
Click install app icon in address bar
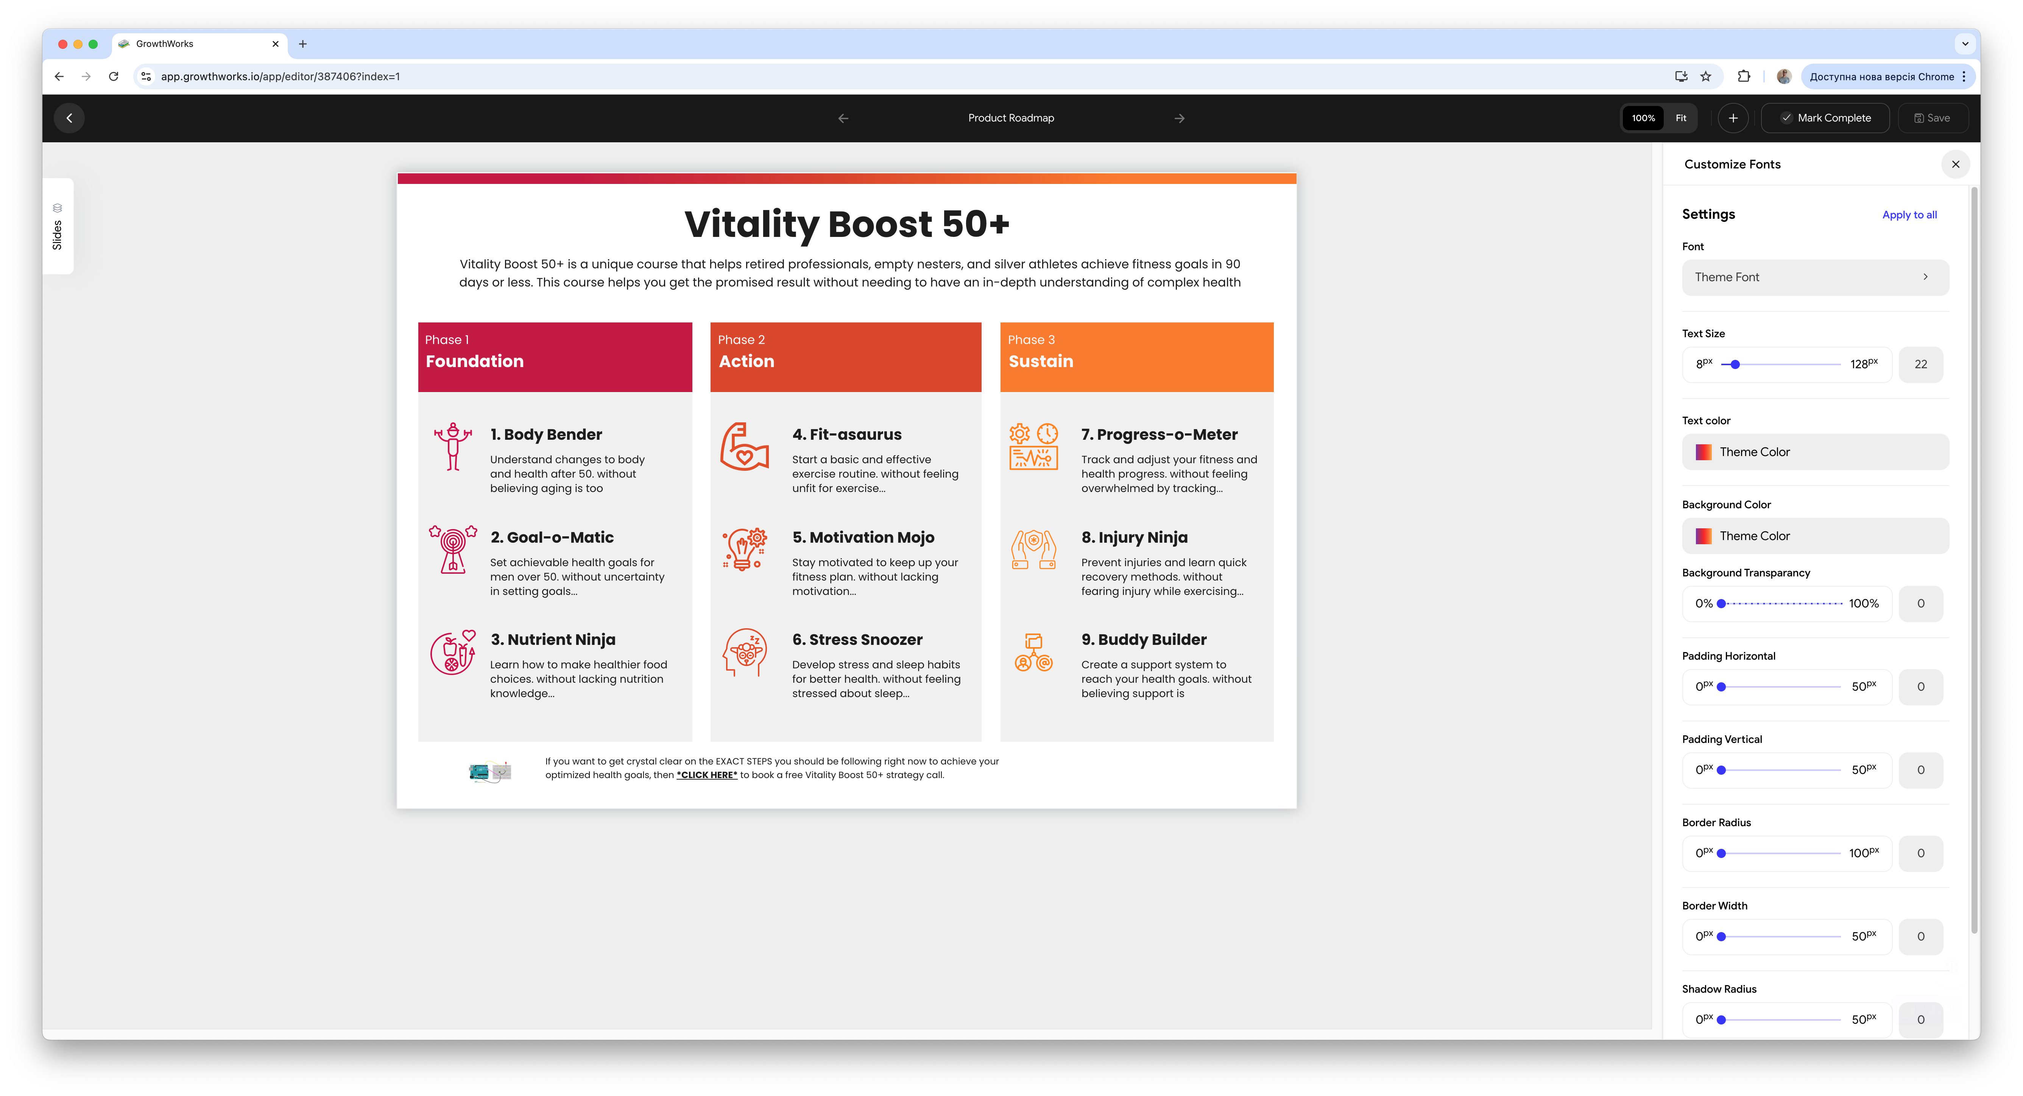point(1681,76)
